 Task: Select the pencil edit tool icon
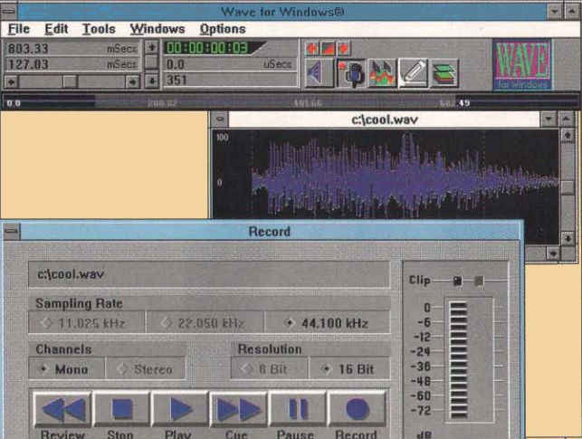point(413,73)
